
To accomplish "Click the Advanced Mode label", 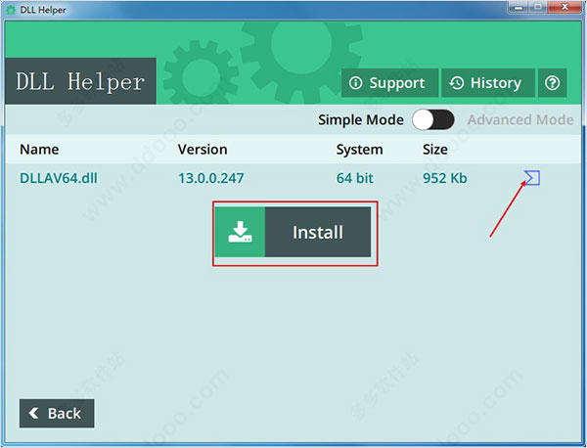I will [520, 119].
